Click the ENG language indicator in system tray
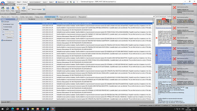The image size is (197, 111). (x=183, y=109)
